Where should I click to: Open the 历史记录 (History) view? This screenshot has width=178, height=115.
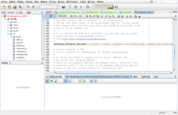[x=62, y=16]
